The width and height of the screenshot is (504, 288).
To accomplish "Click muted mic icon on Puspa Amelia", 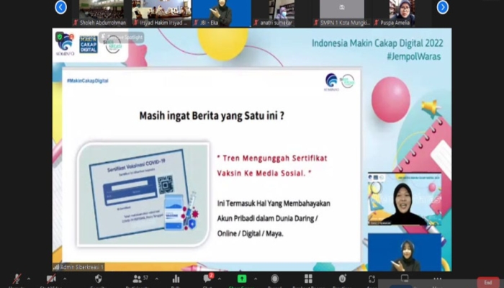I will pos(377,22).
